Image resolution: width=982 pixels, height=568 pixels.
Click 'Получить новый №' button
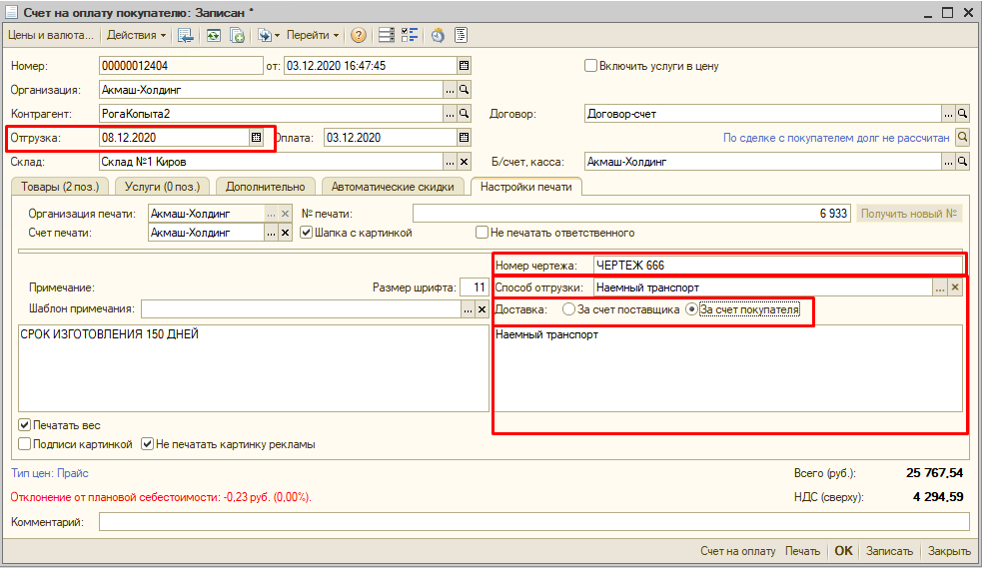point(909,214)
